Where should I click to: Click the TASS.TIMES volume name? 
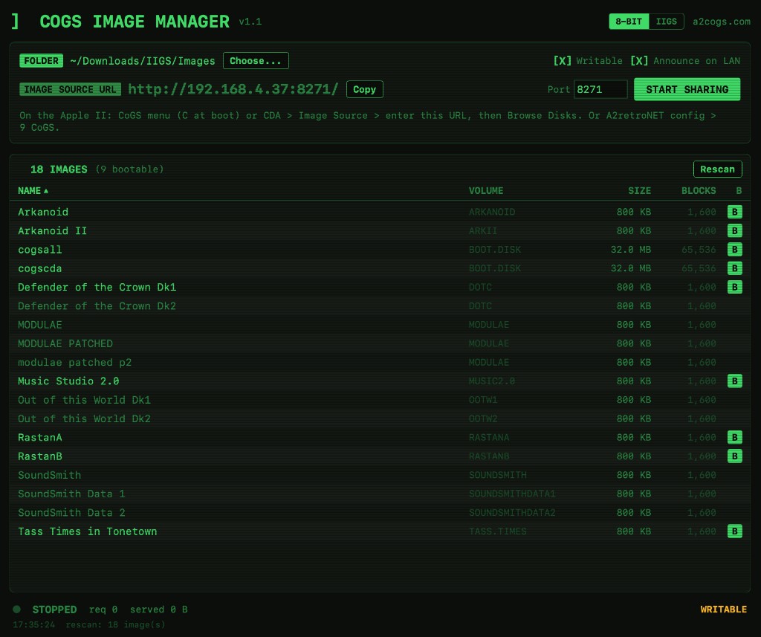pos(497,531)
